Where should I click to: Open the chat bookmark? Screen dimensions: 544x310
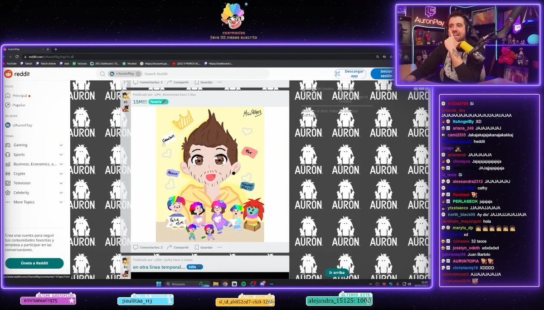[x=64, y=63]
